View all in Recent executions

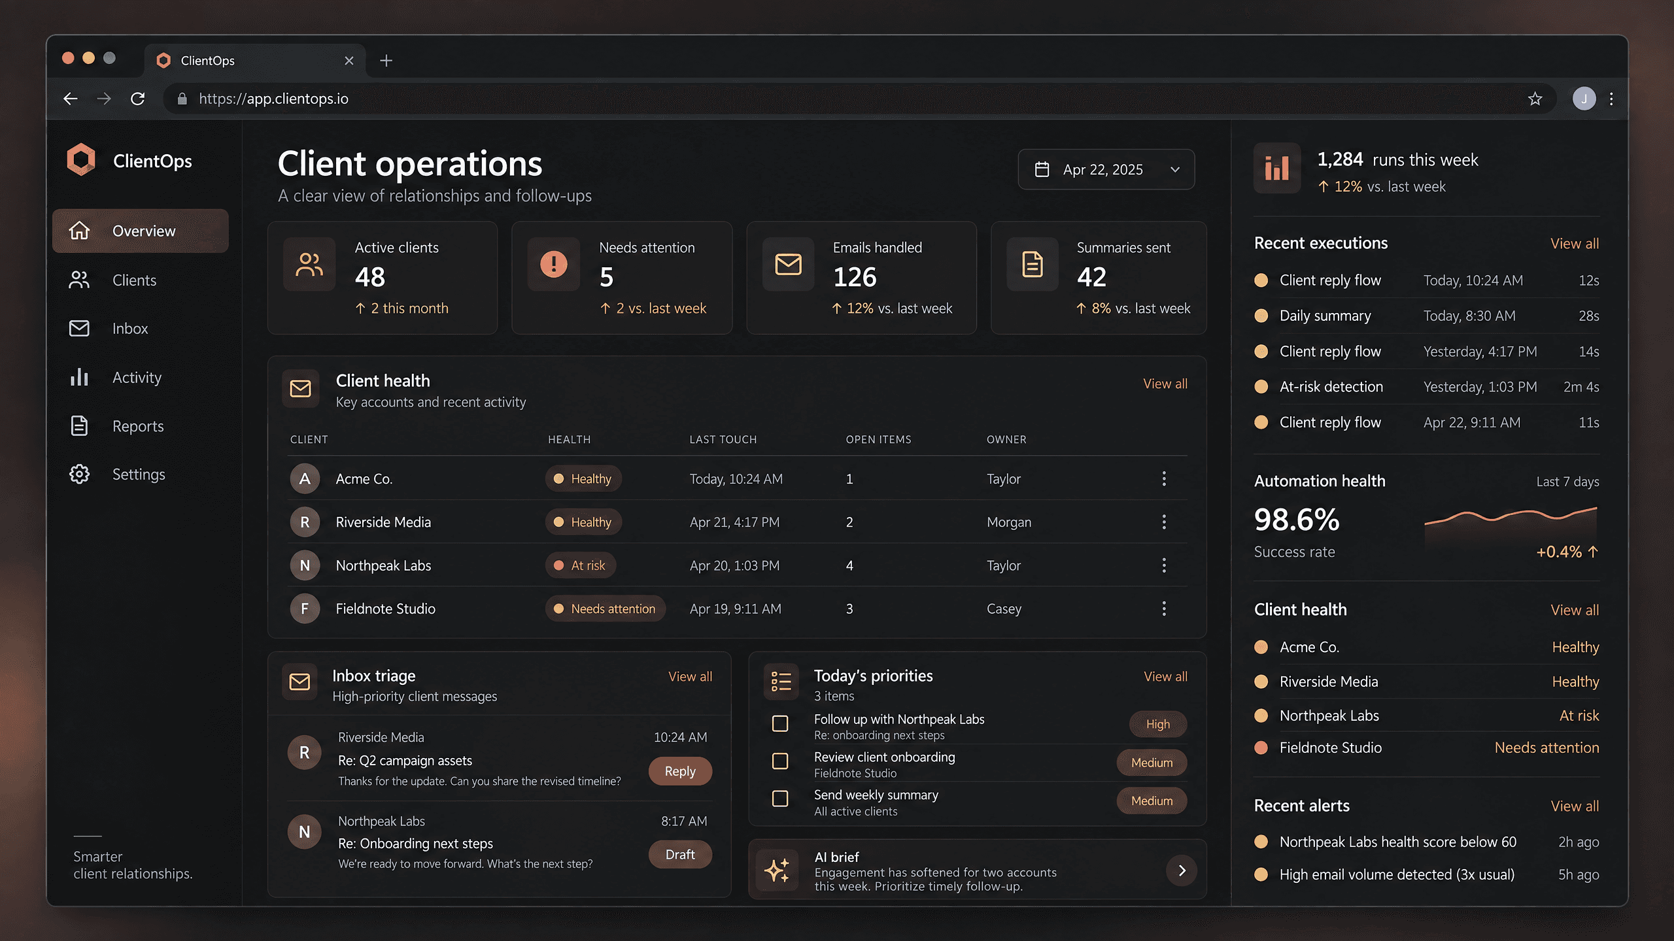(x=1575, y=244)
